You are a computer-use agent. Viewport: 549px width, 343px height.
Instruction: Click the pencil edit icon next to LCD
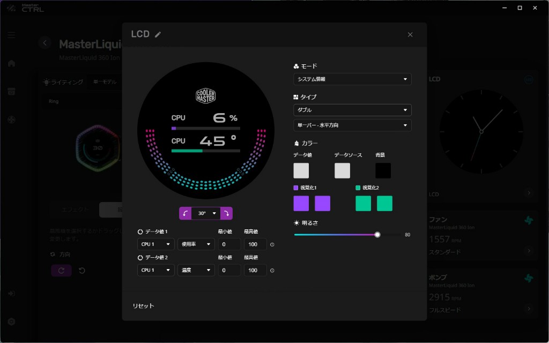(158, 34)
